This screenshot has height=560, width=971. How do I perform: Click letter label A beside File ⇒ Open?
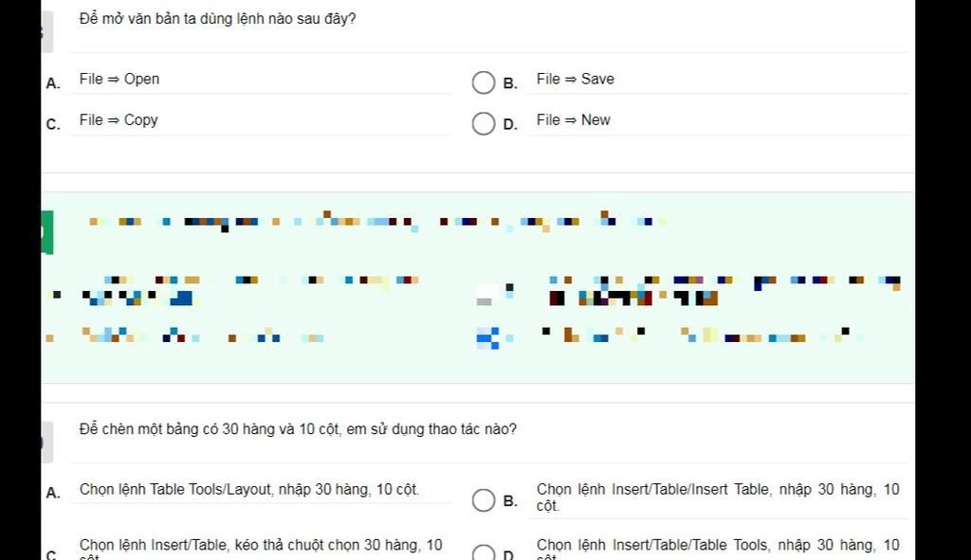point(53,83)
